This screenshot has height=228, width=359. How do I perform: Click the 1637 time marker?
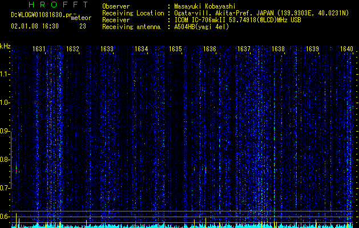tap(244, 49)
